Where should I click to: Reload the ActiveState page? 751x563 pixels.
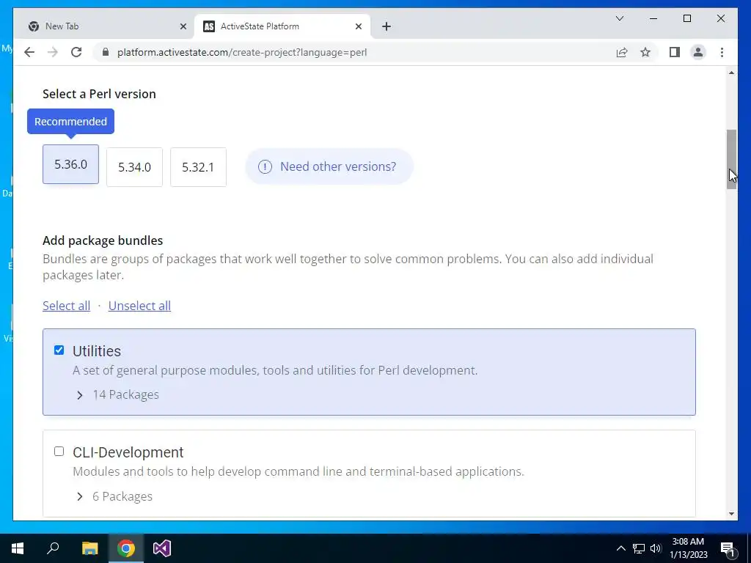point(76,52)
